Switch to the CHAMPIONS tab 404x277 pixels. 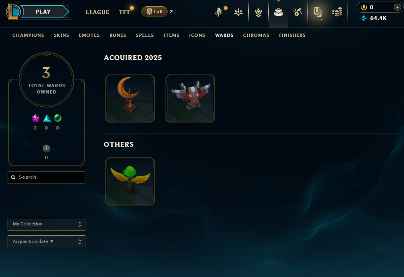(28, 35)
